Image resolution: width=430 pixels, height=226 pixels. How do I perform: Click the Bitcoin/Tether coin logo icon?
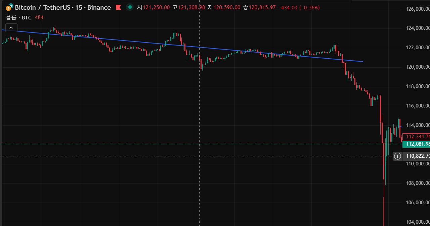[x=10, y=7]
